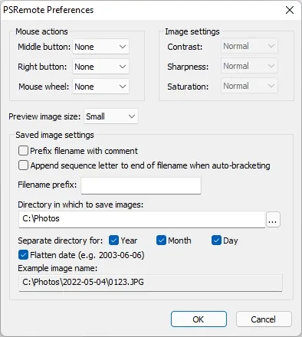Open the Preview image size dropdown
The image size is (302, 337).
click(111, 116)
